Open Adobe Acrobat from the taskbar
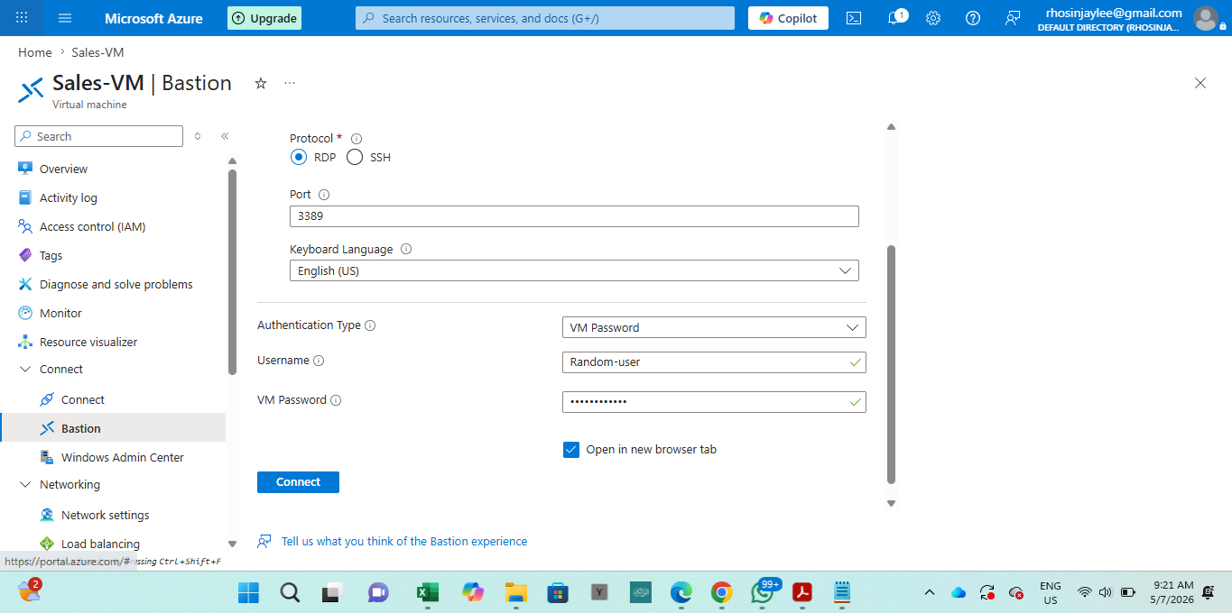Image resolution: width=1232 pixels, height=613 pixels. click(x=802, y=592)
